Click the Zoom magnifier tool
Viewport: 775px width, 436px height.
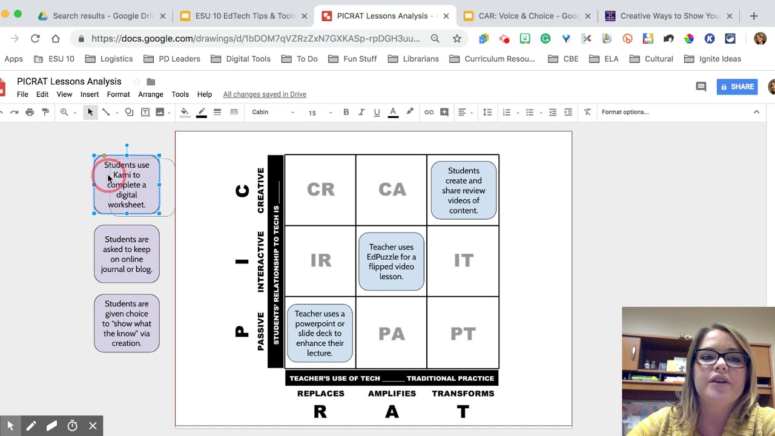(64, 112)
